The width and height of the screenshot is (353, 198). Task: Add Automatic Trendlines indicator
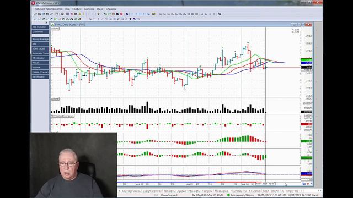coord(40,53)
